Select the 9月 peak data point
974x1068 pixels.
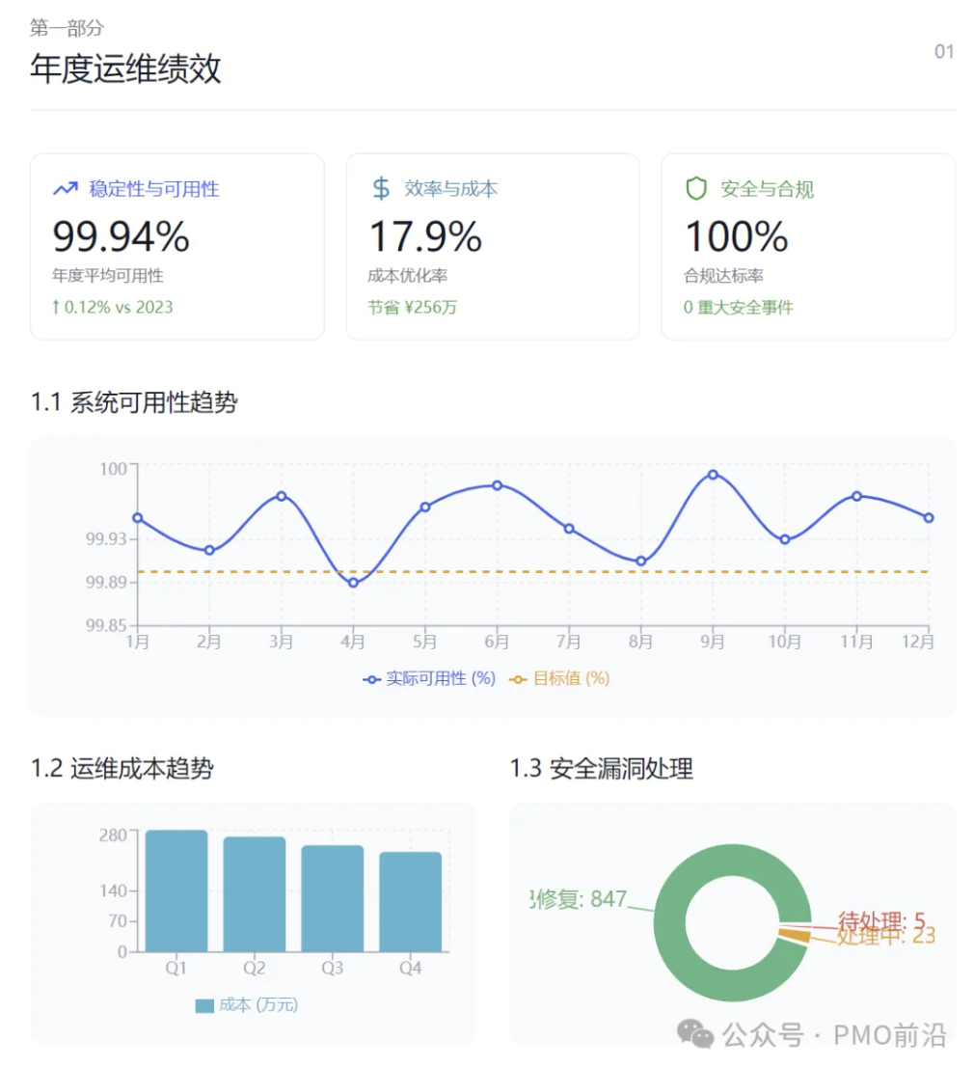coord(713,475)
